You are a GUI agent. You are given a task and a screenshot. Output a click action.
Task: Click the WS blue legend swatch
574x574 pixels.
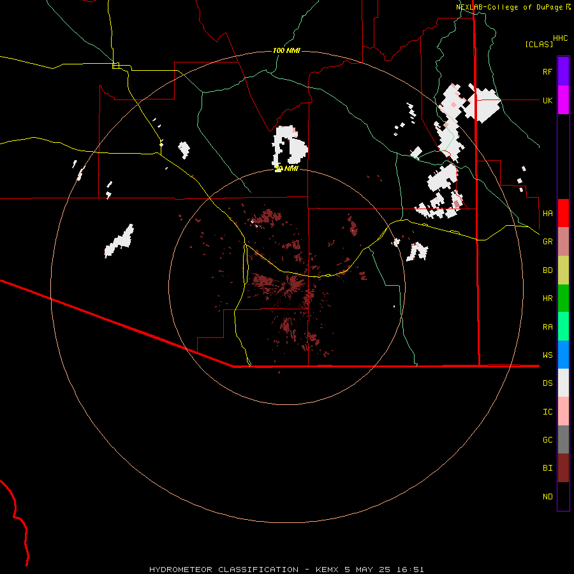point(563,355)
